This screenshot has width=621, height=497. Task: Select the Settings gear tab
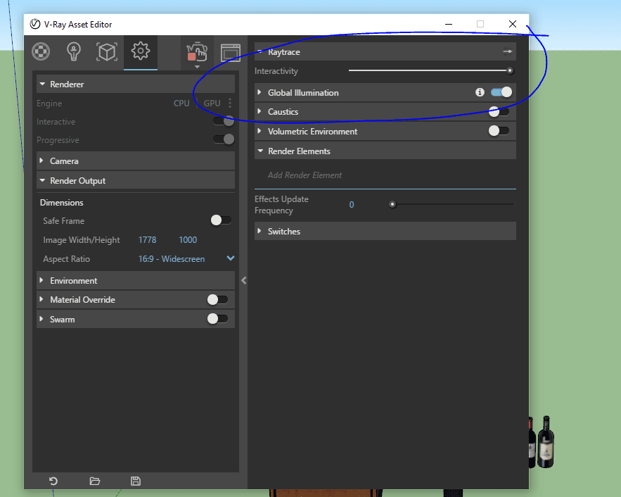(141, 51)
